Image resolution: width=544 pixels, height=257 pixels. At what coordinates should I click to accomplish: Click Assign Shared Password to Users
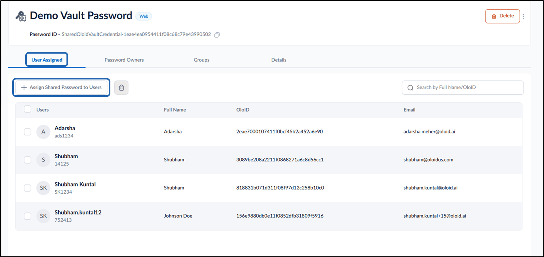point(61,87)
